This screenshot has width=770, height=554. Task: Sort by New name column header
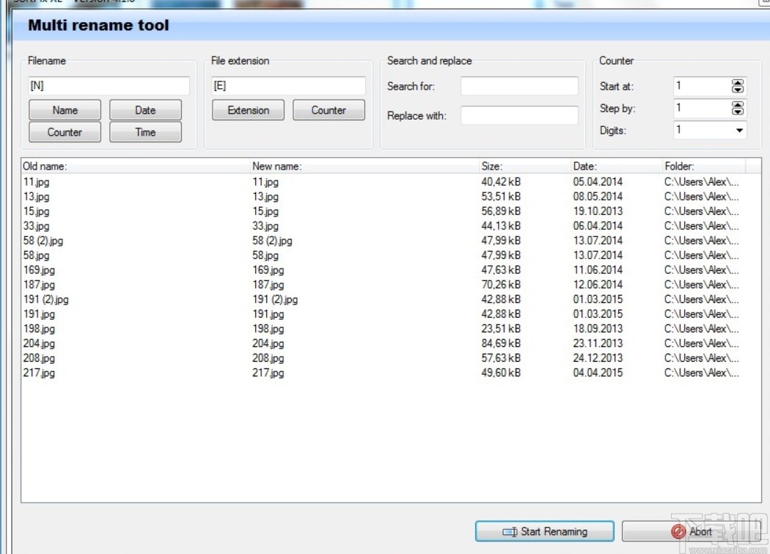364,166
